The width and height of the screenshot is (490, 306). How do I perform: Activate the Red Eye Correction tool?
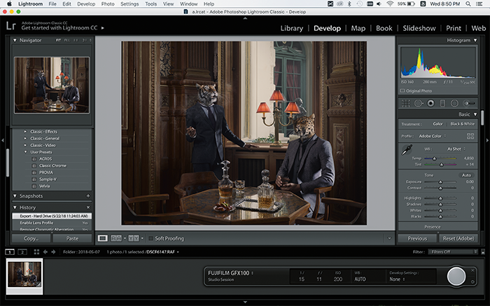click(431, 102)
